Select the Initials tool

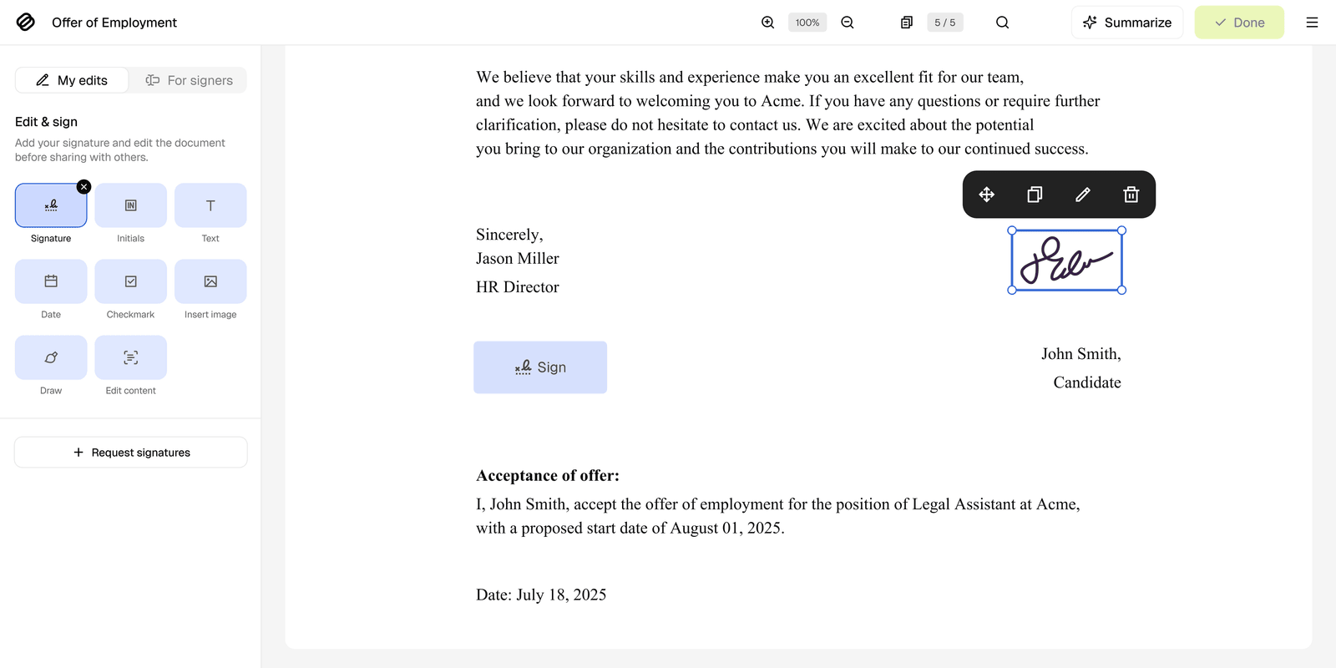[131, 205]
